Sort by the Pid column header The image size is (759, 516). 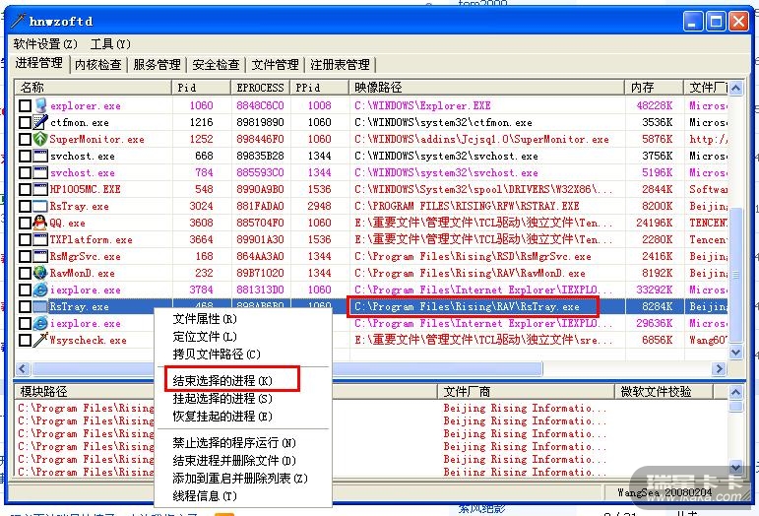[202, 87]
